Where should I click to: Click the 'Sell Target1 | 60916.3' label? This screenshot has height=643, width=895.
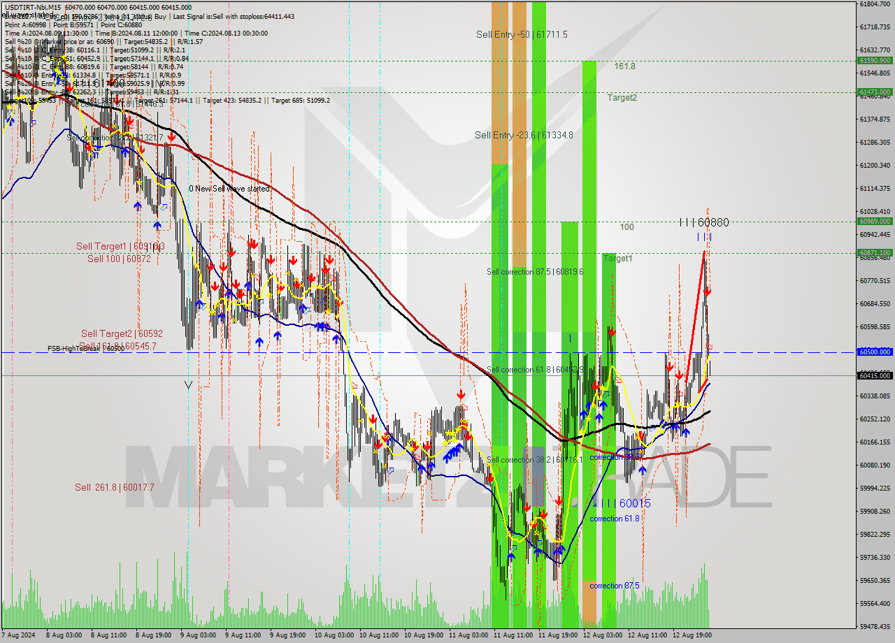coord(121,247)
